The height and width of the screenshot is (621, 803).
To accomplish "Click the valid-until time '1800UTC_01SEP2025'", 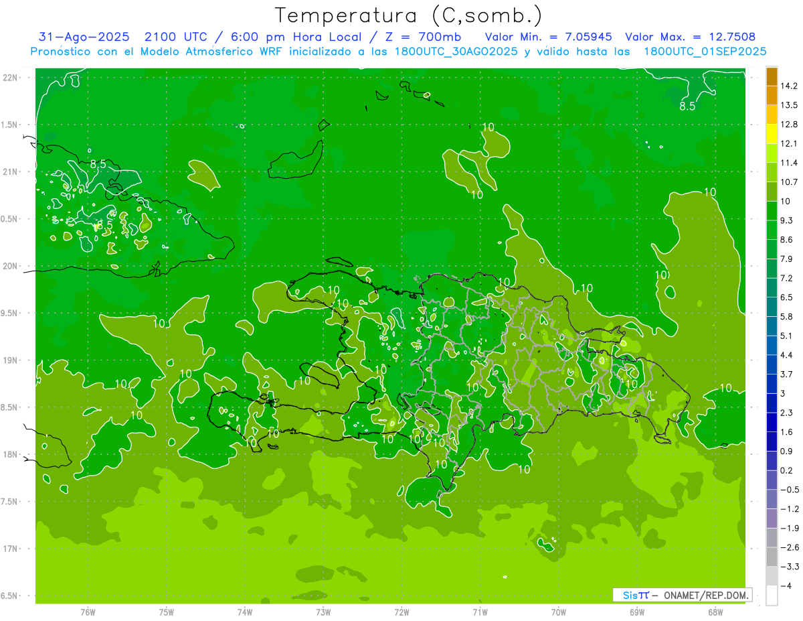I will [705, 52].
